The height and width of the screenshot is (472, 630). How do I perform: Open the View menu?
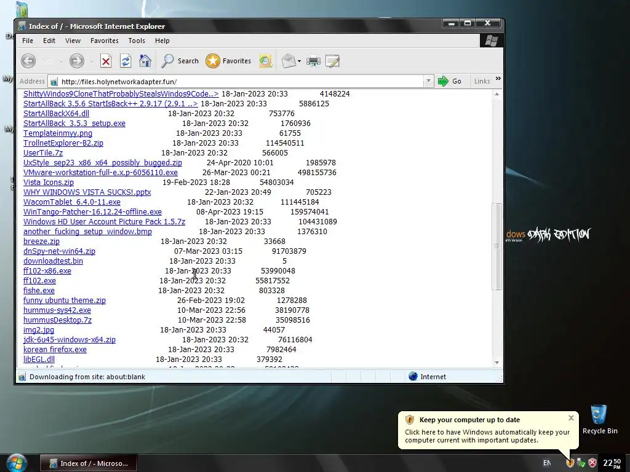click(73, 41)
